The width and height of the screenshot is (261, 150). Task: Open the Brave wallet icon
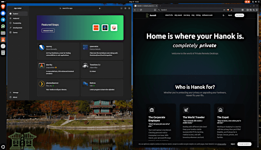coord(250,10)
